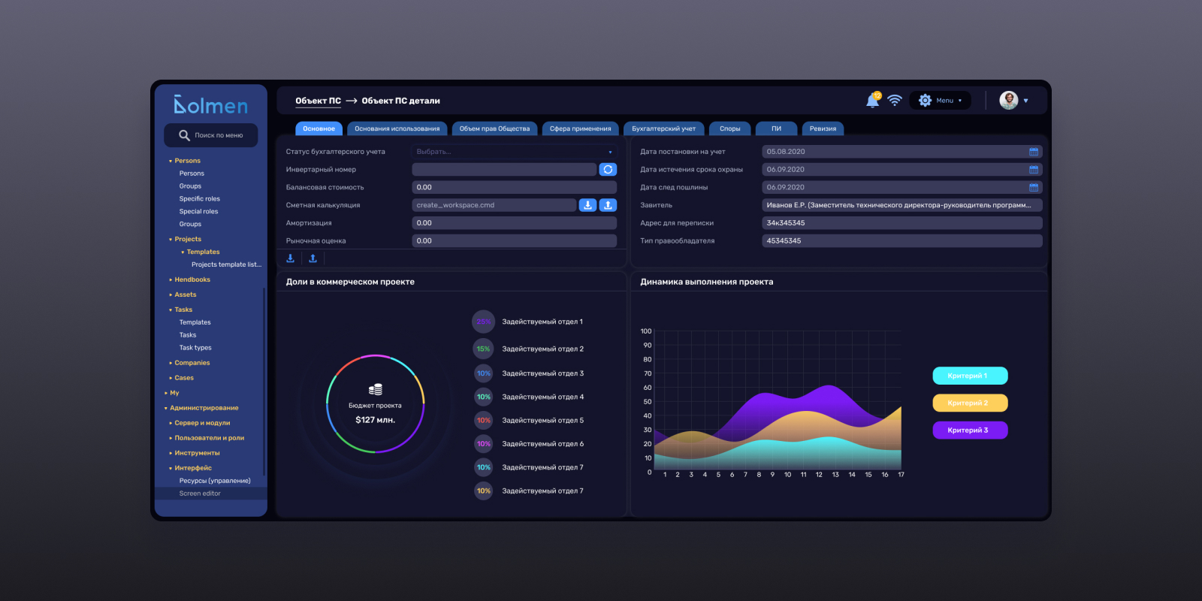Open the user avatar profile picture

(1008, 100)
